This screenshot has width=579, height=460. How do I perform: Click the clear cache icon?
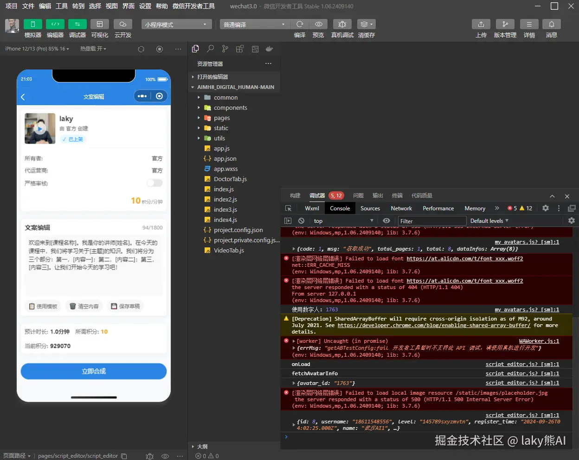[x=366, y=24]
